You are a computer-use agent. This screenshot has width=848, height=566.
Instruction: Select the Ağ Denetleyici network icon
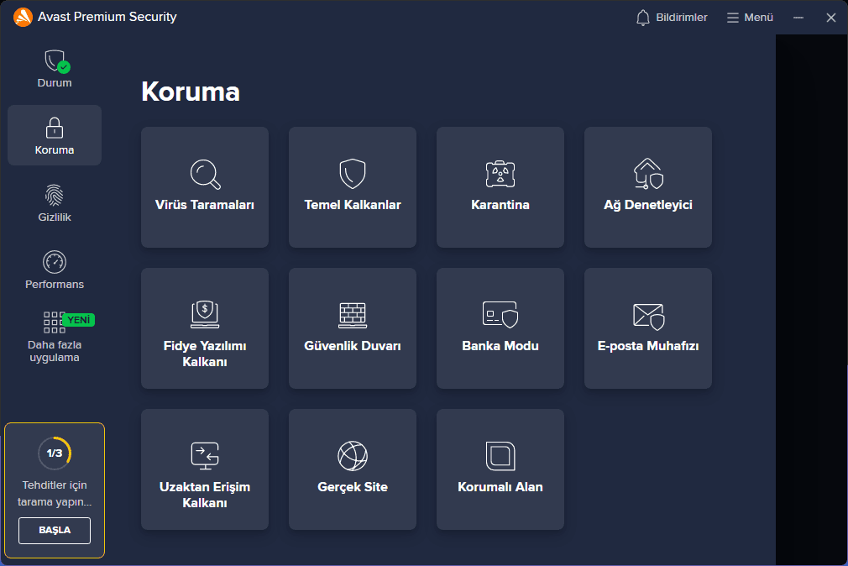point(648,174)
